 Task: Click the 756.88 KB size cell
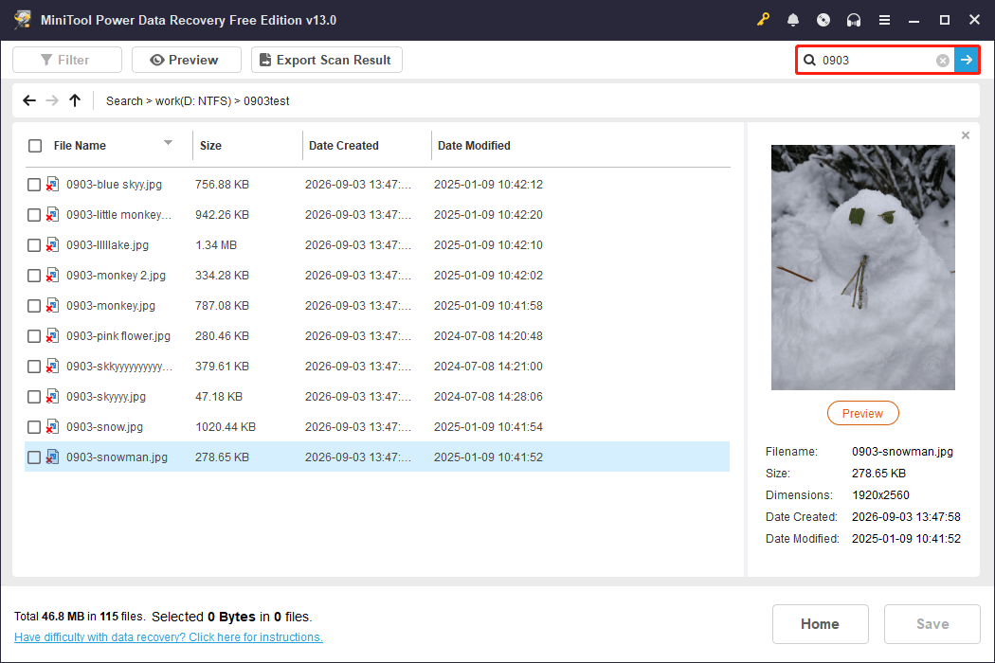[222, 185]
